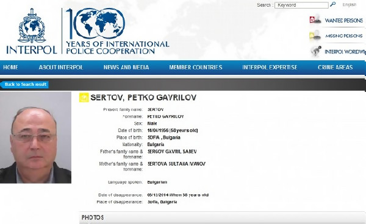The width and height of the screenshot is (366, 224).
Task: Open the CRIME AREAS menu
Action: (335, 68)
